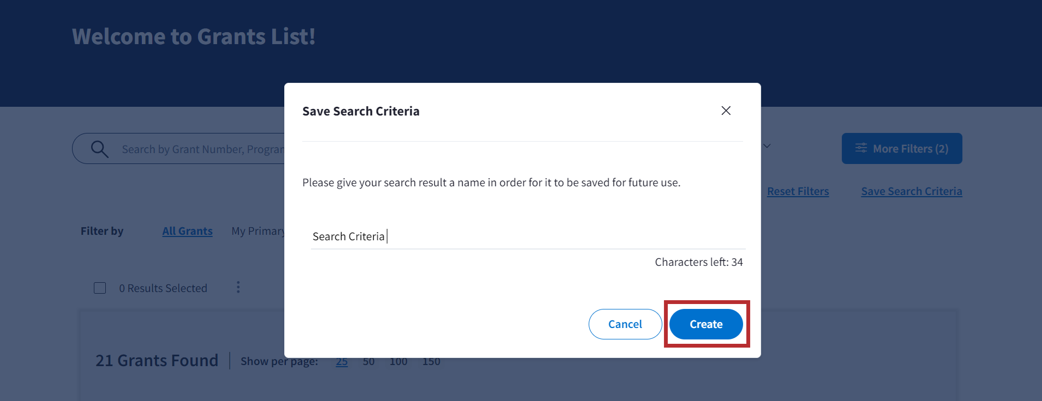Viewport: 1042px width, 401px height.
Task: Show 150 grants per page
Action: [x=431, y=361]
